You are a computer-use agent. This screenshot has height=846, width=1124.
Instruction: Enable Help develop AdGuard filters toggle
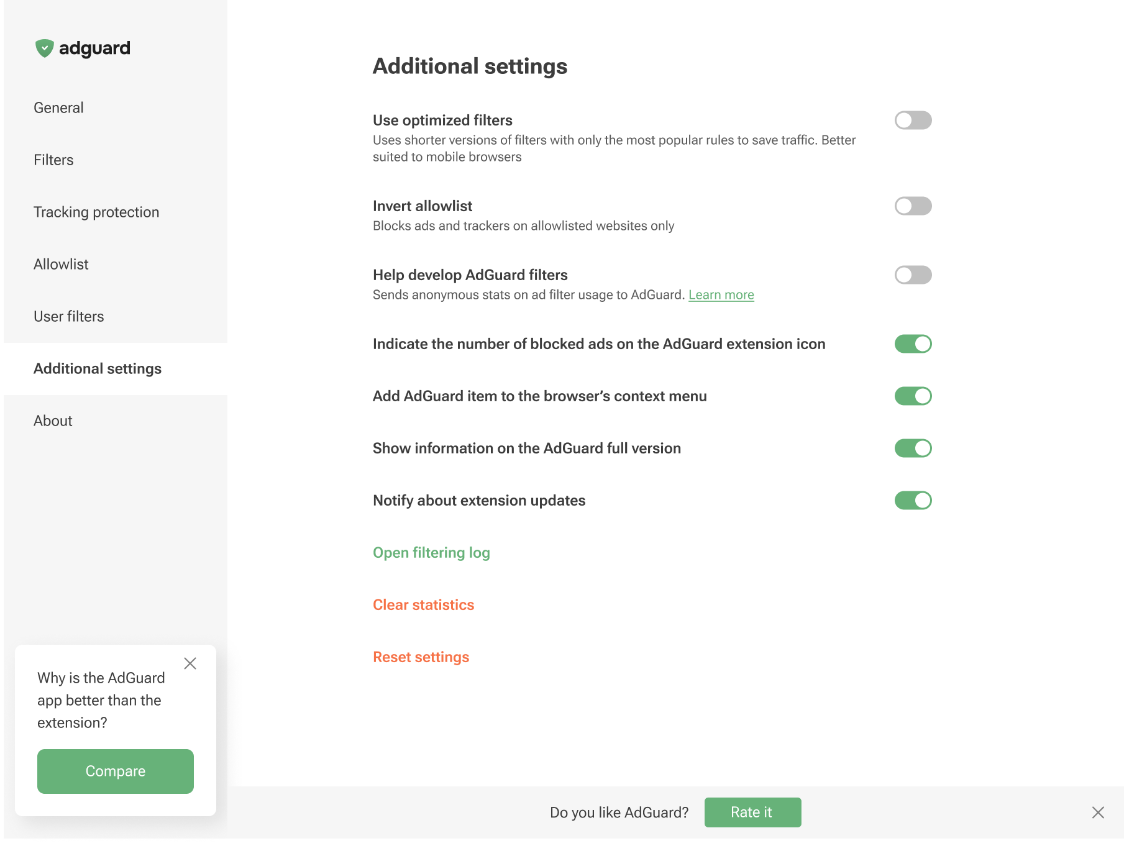[913, 275]
